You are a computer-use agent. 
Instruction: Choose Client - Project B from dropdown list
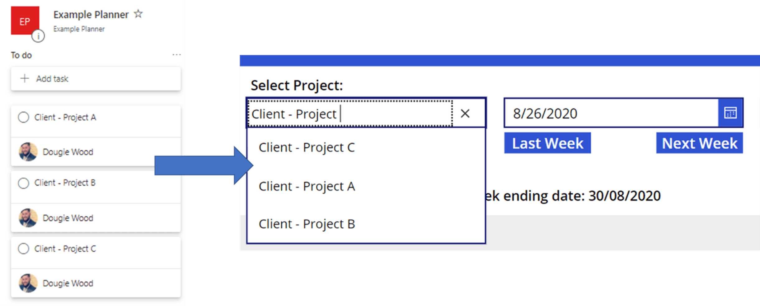tap(307, 224)
